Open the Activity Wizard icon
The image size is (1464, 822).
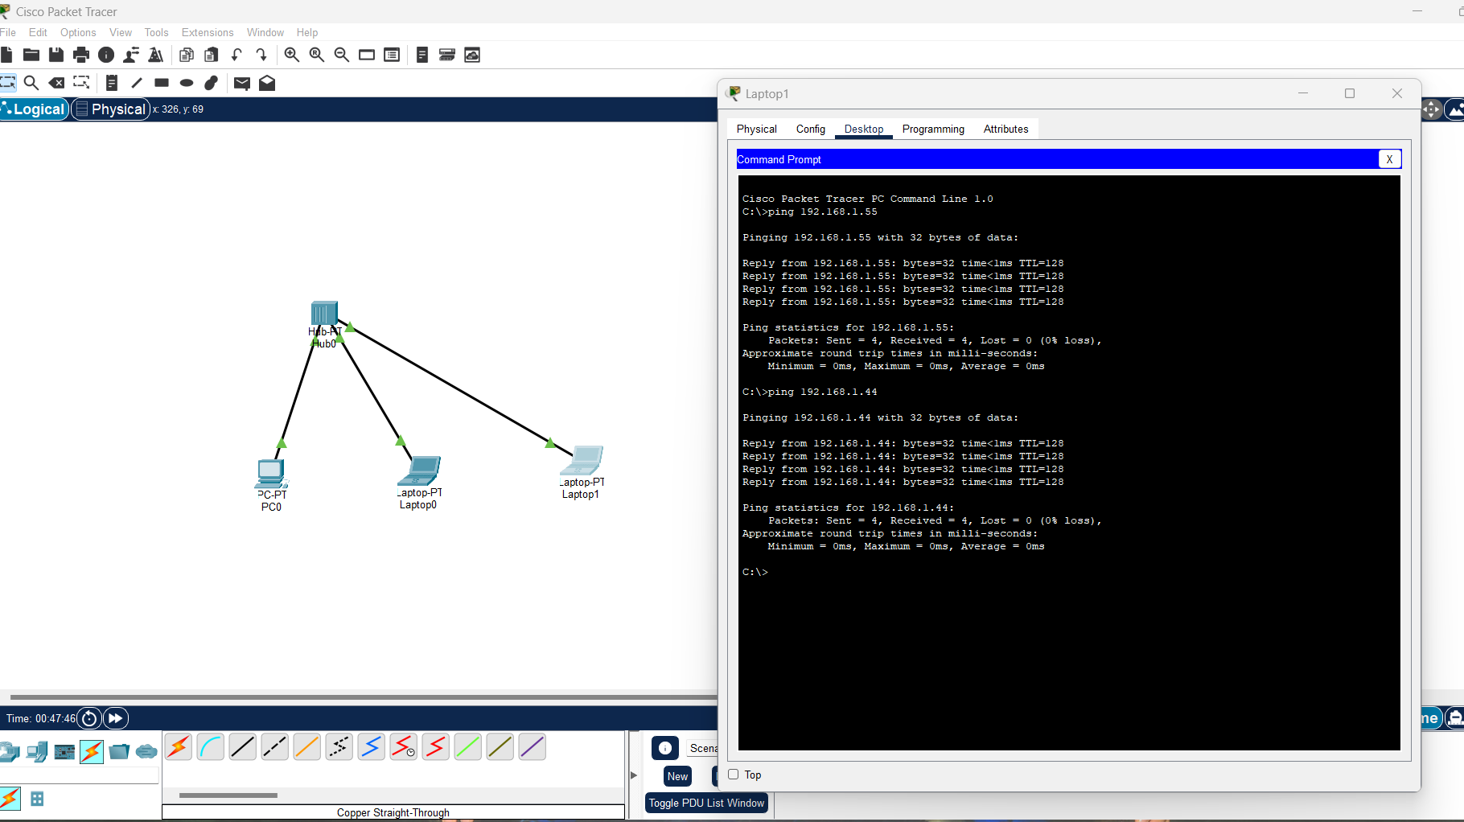(131, 55)
